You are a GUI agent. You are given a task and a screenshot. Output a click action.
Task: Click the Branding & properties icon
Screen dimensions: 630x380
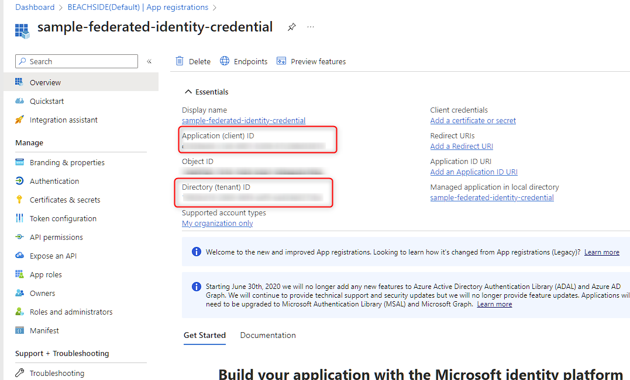[x=19, y=162]
